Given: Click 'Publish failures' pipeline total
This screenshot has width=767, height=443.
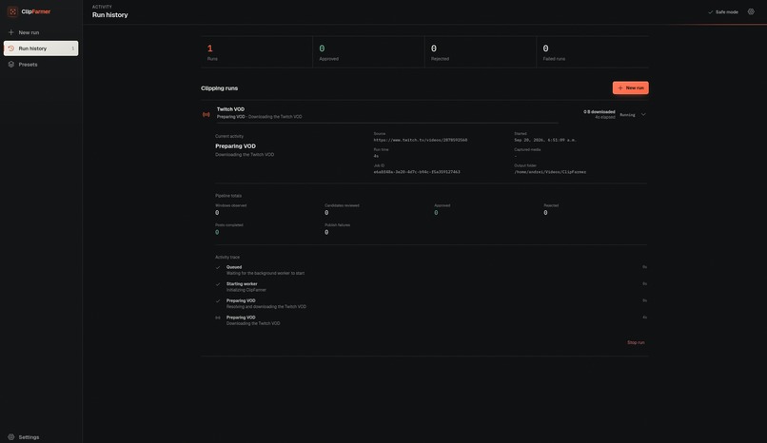Looking at the screenshot, I should click(338, 229).
